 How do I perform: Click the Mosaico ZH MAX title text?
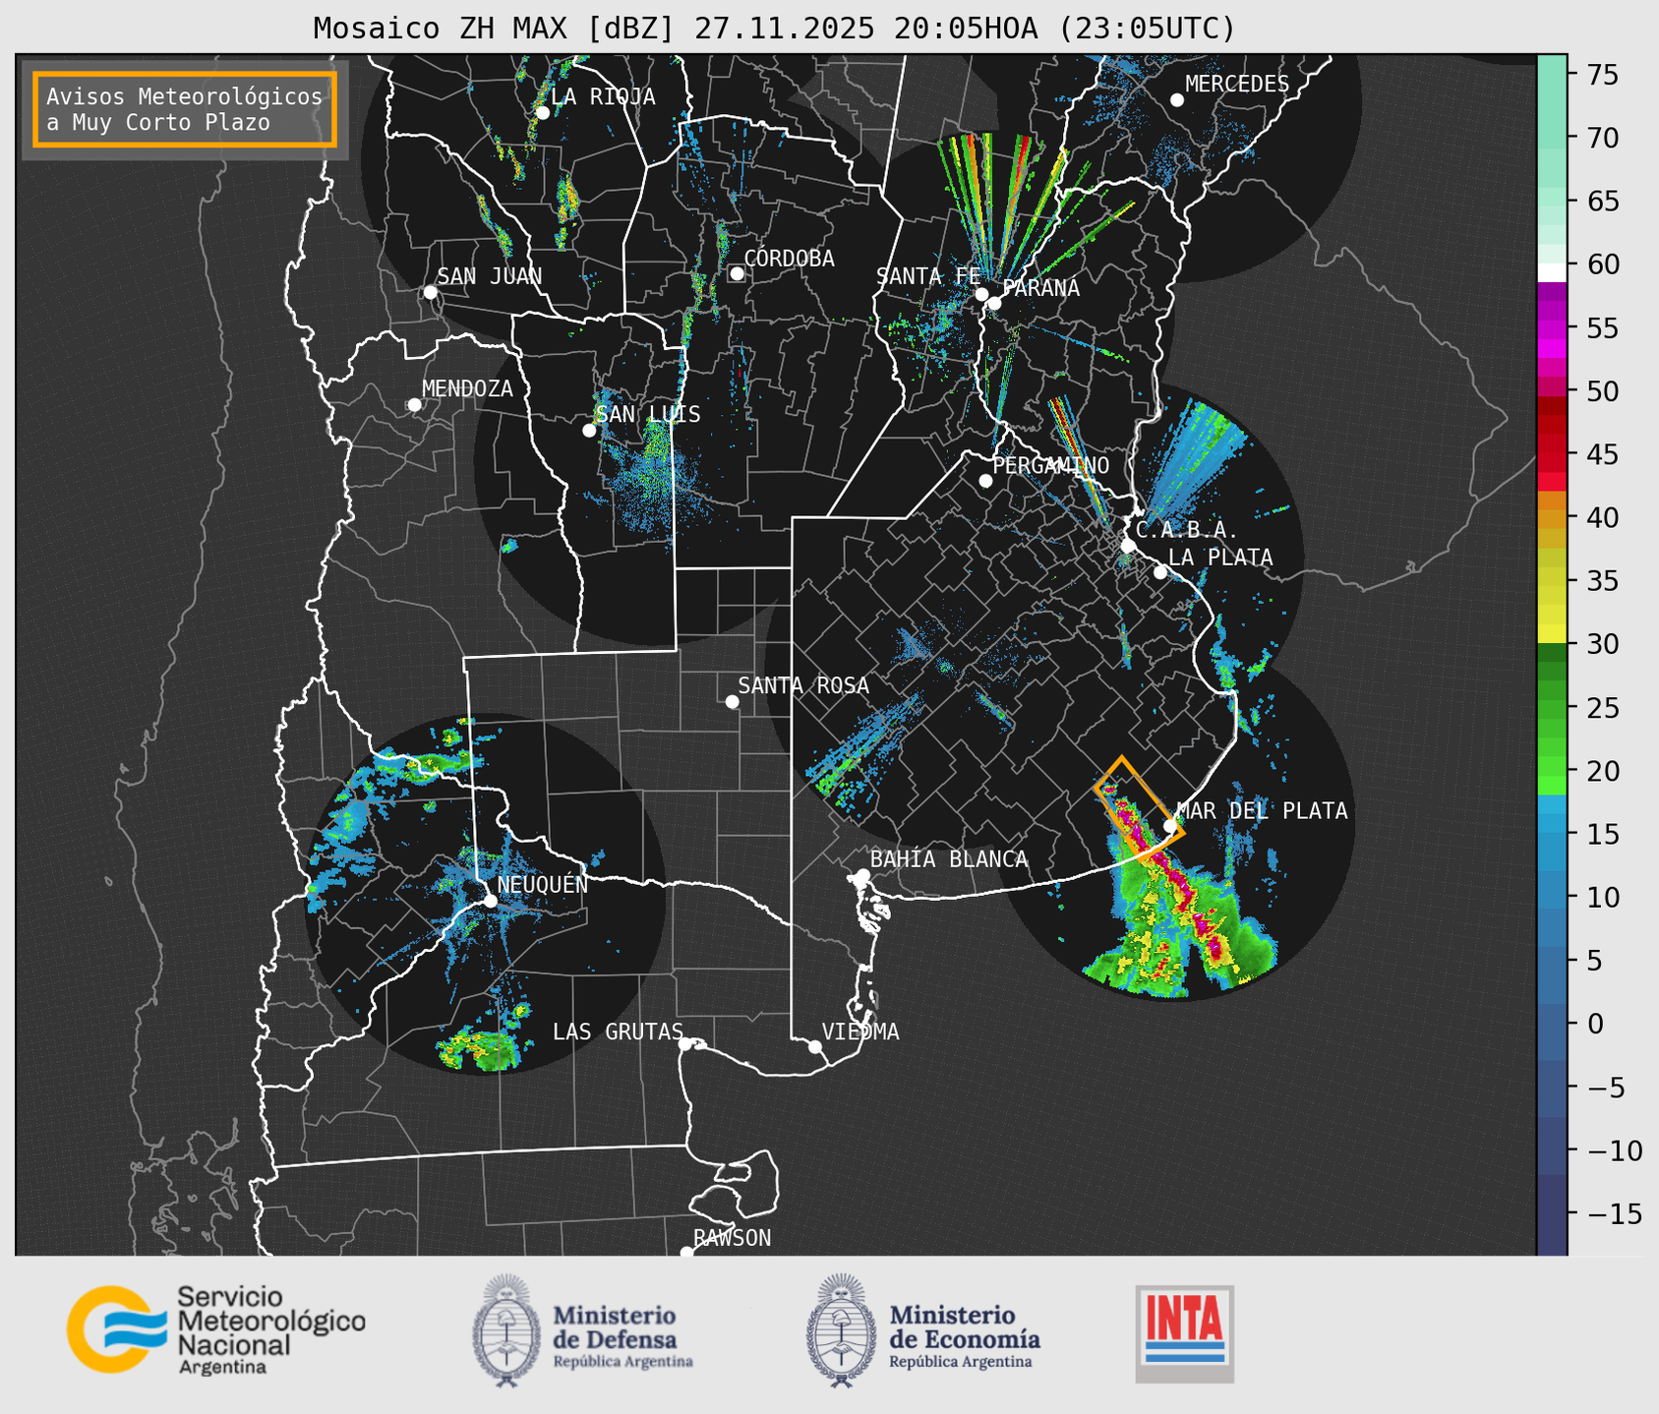click(x=773, y=29)
